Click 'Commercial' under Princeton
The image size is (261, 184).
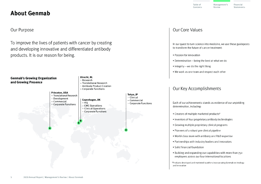pyautogui.click(x=59, y=101)
